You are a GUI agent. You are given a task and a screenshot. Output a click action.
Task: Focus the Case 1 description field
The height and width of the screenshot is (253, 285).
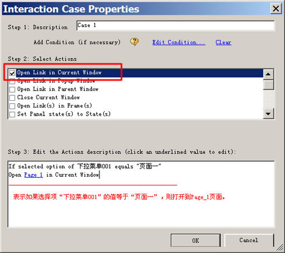click(176, 26)
